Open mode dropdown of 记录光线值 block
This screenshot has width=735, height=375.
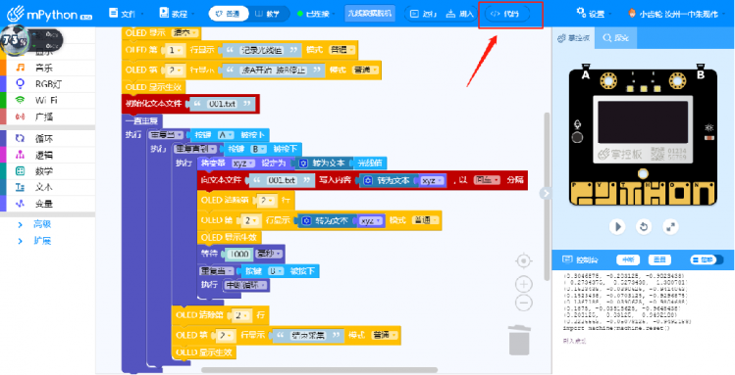tap(343, 50)
